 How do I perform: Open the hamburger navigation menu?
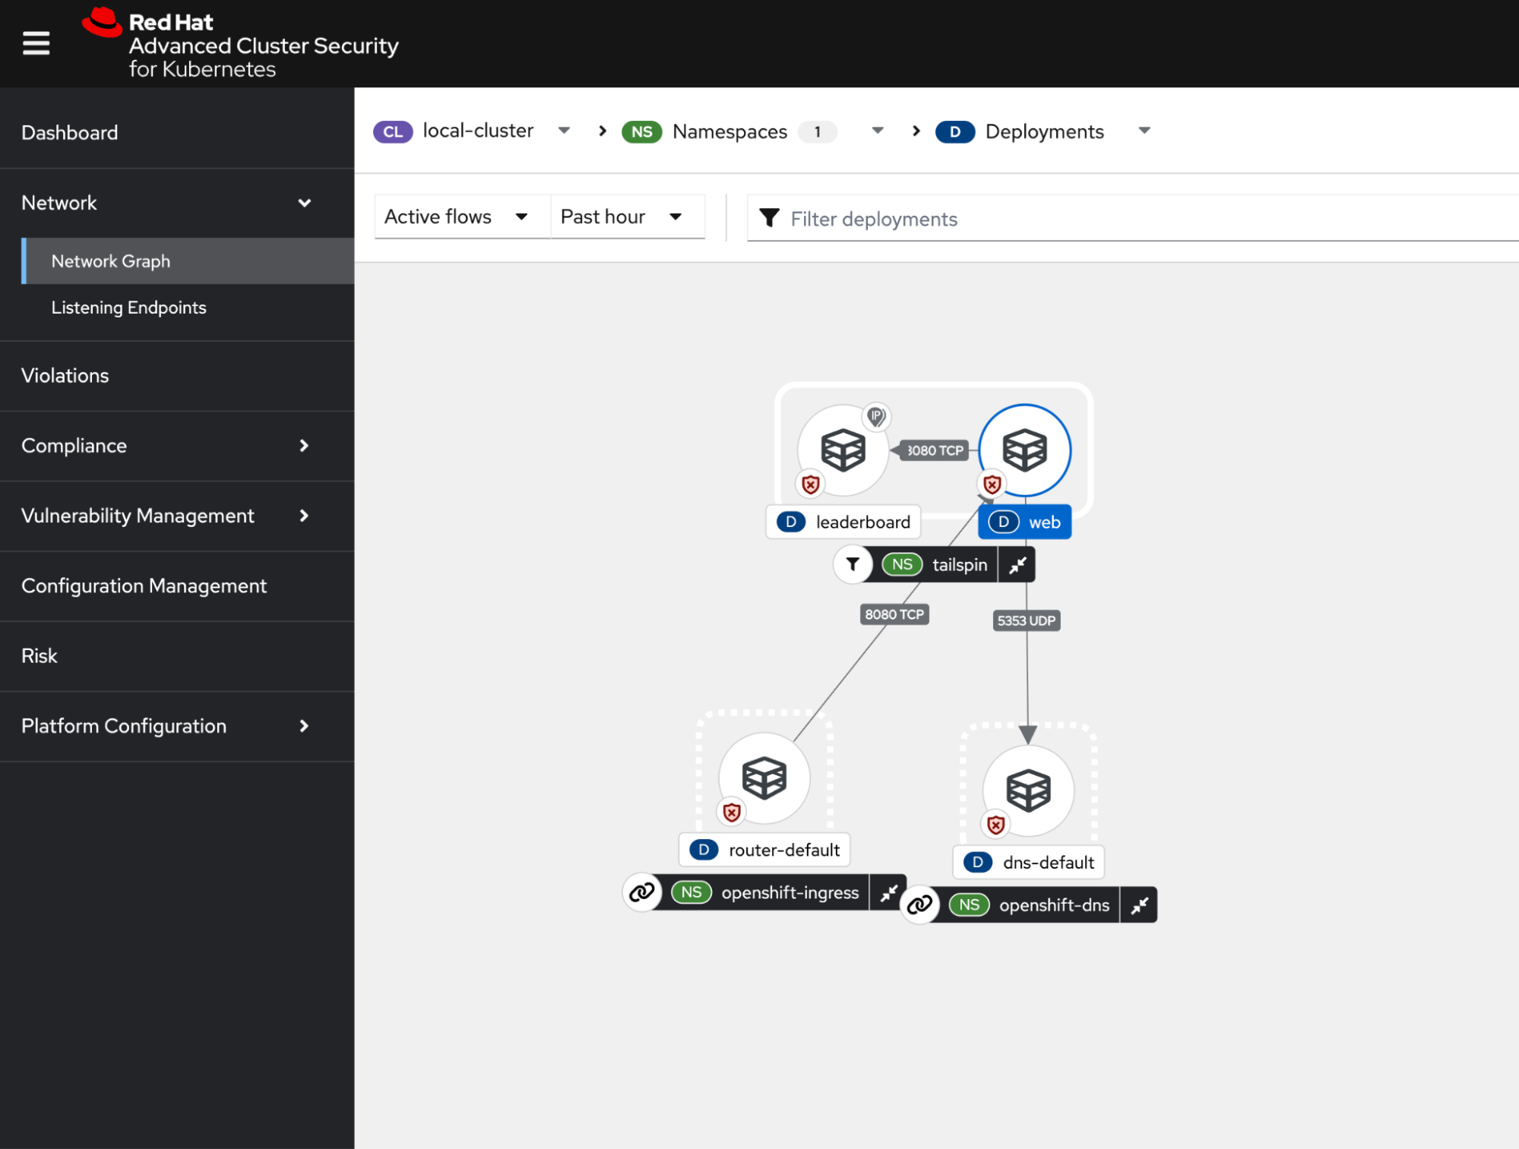(36, 43)
